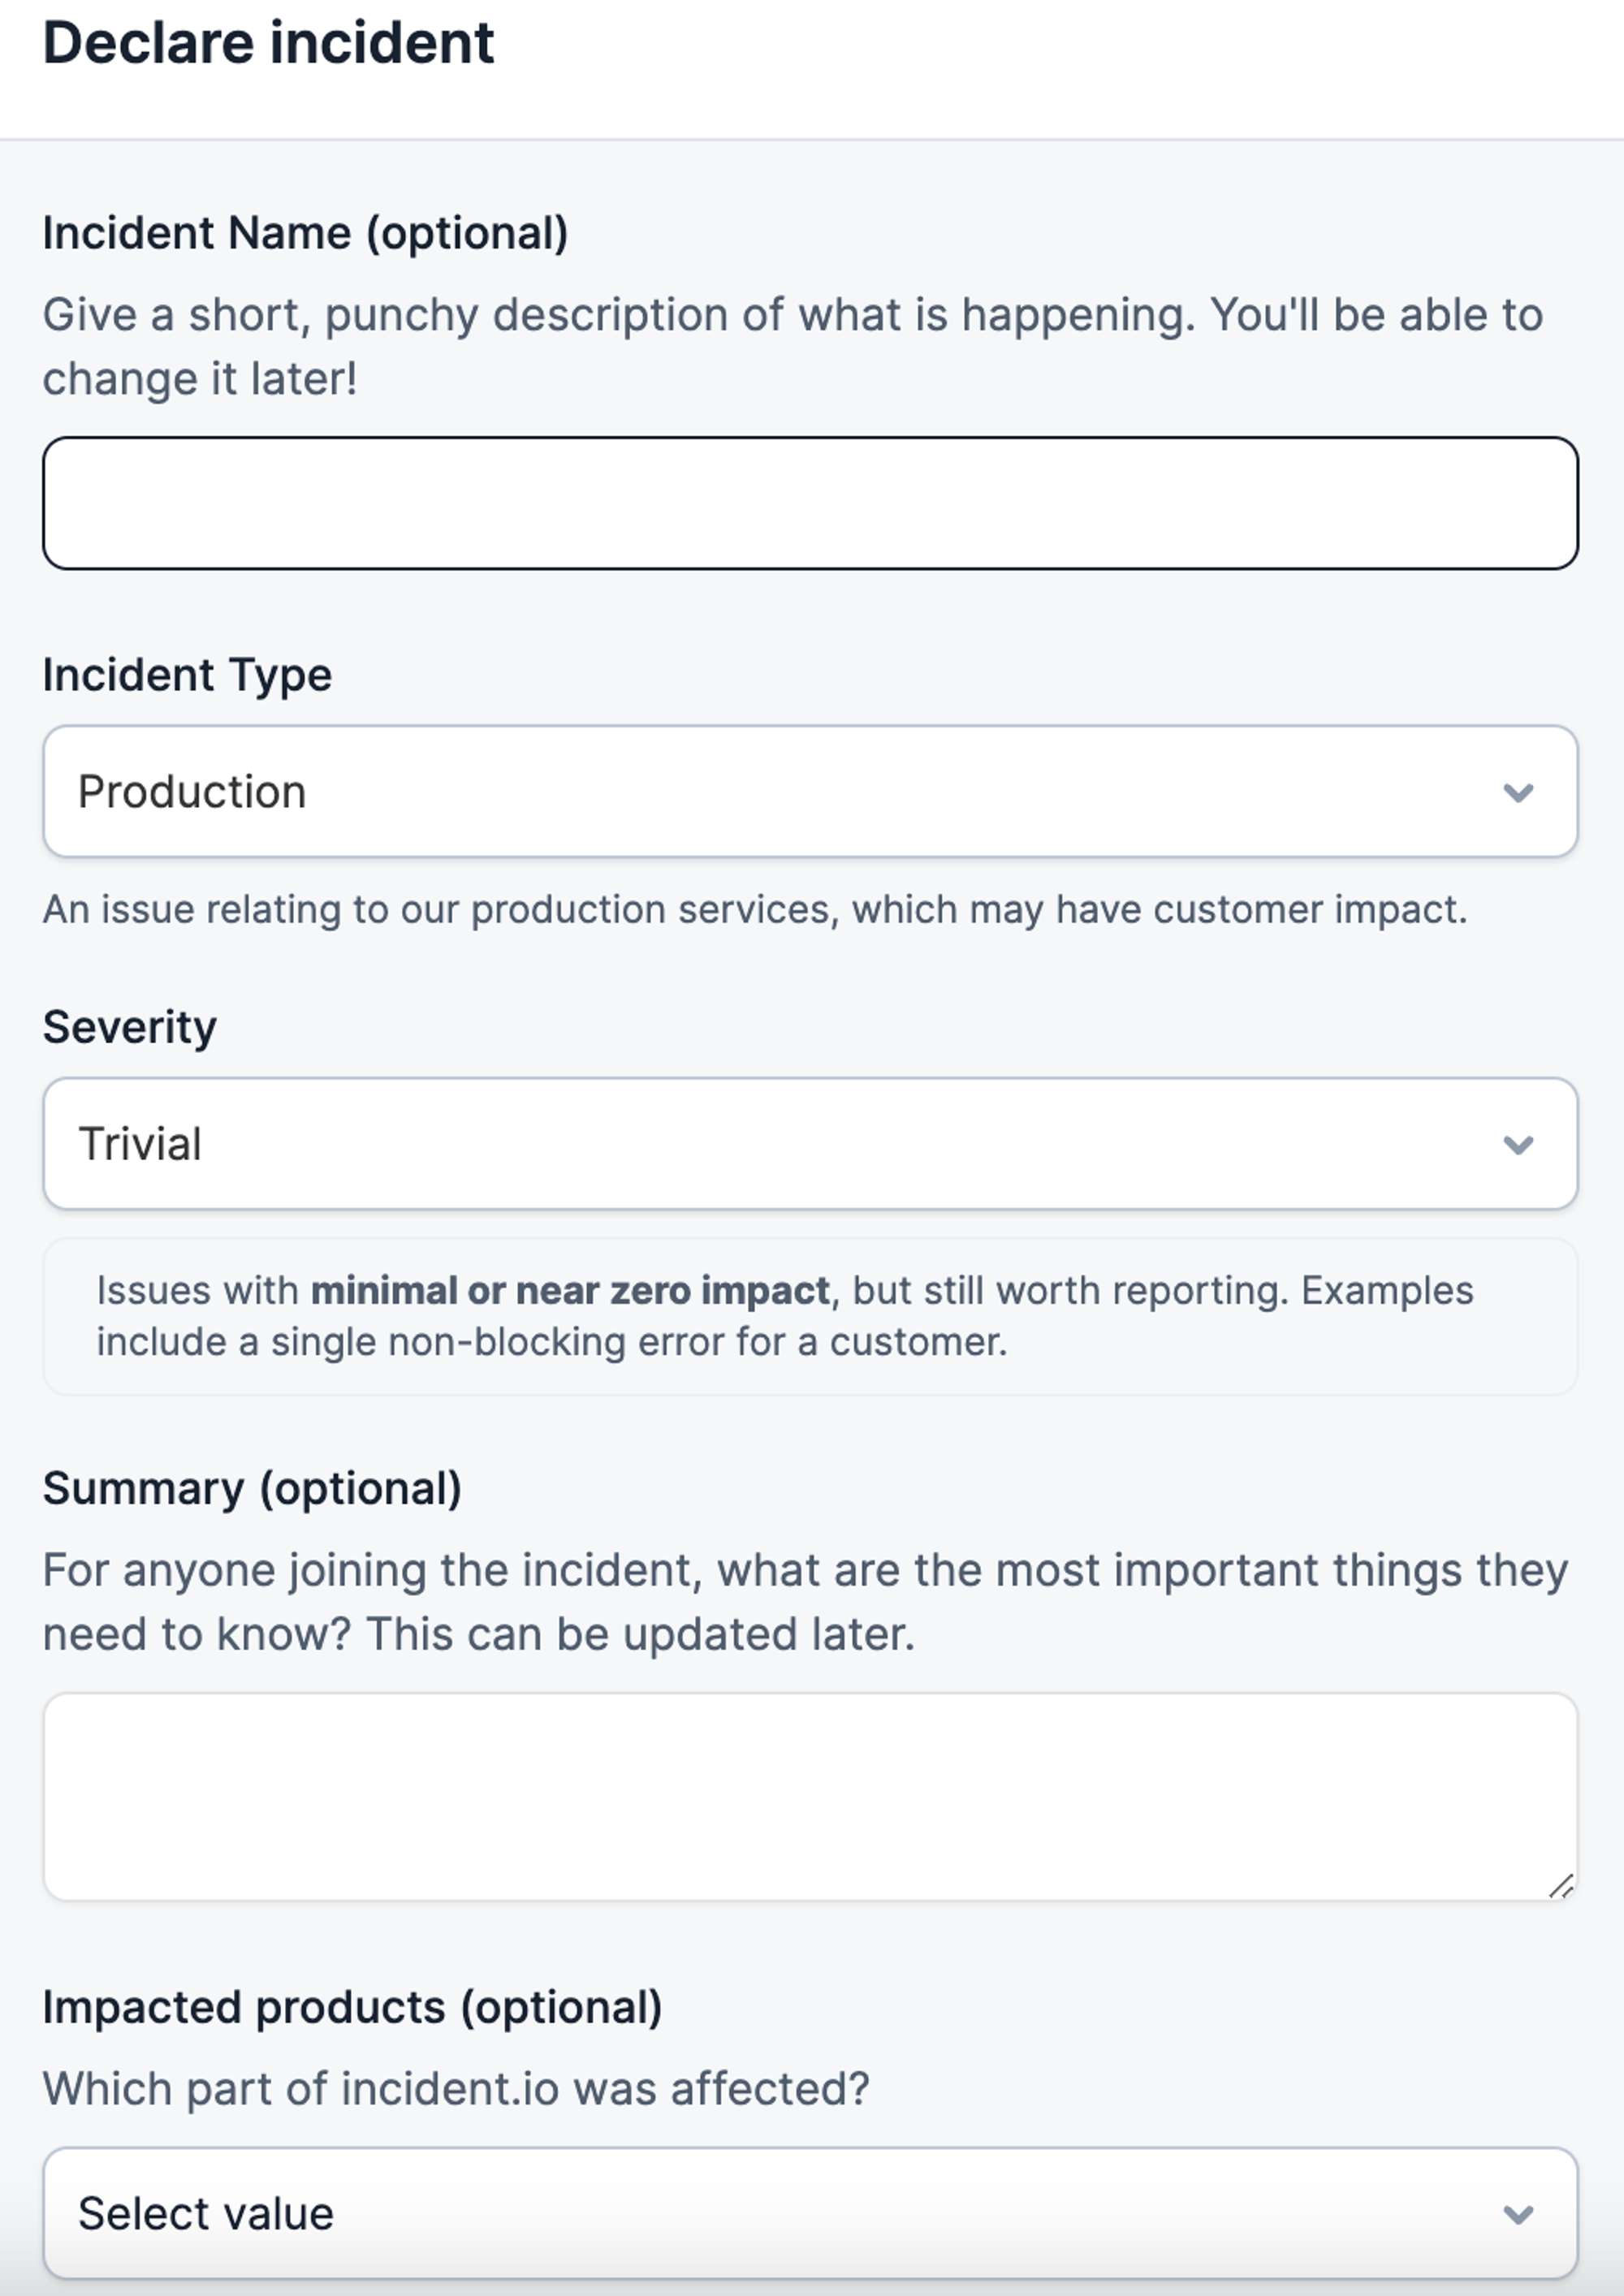Click the production services description text
Viewport: 1624px width, 2296px height.
tap(754, 910)
